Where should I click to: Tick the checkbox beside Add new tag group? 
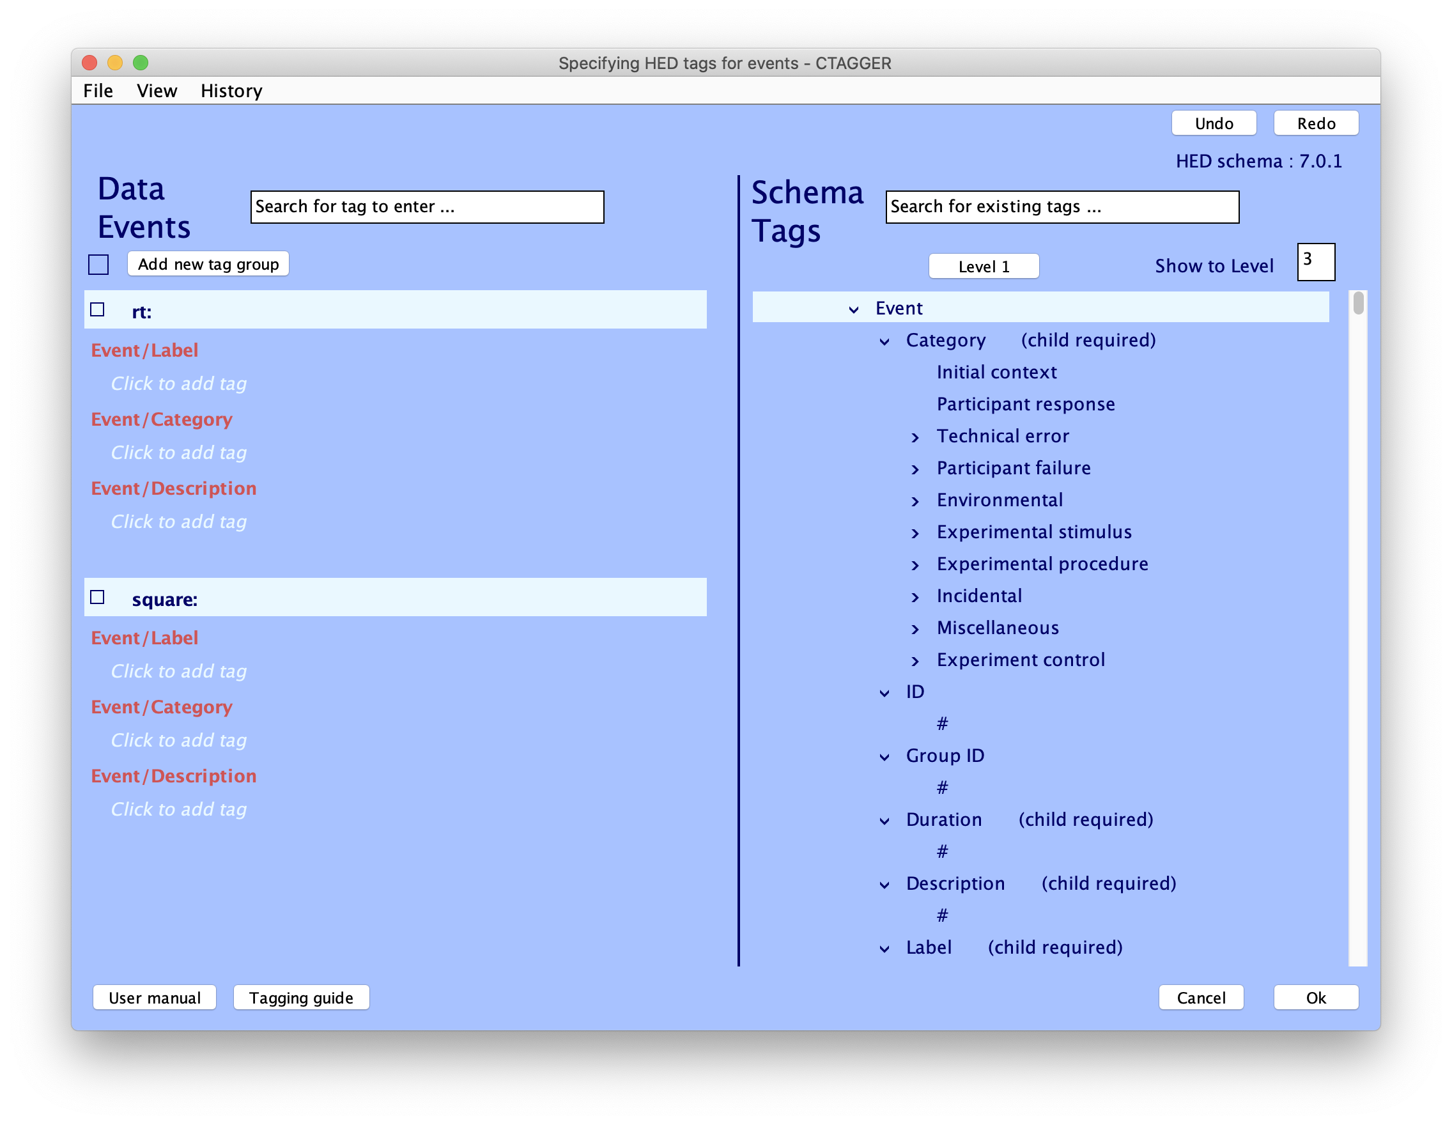point(98,264)
